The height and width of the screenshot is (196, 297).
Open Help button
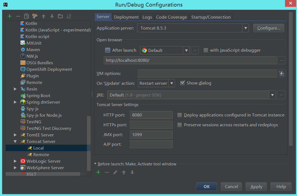[x=281, y=186]
